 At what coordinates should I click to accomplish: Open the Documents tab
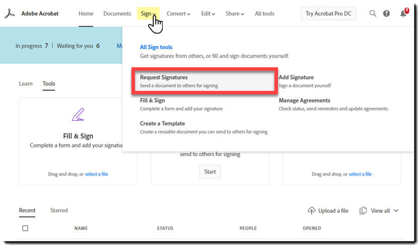click(117, 14)
